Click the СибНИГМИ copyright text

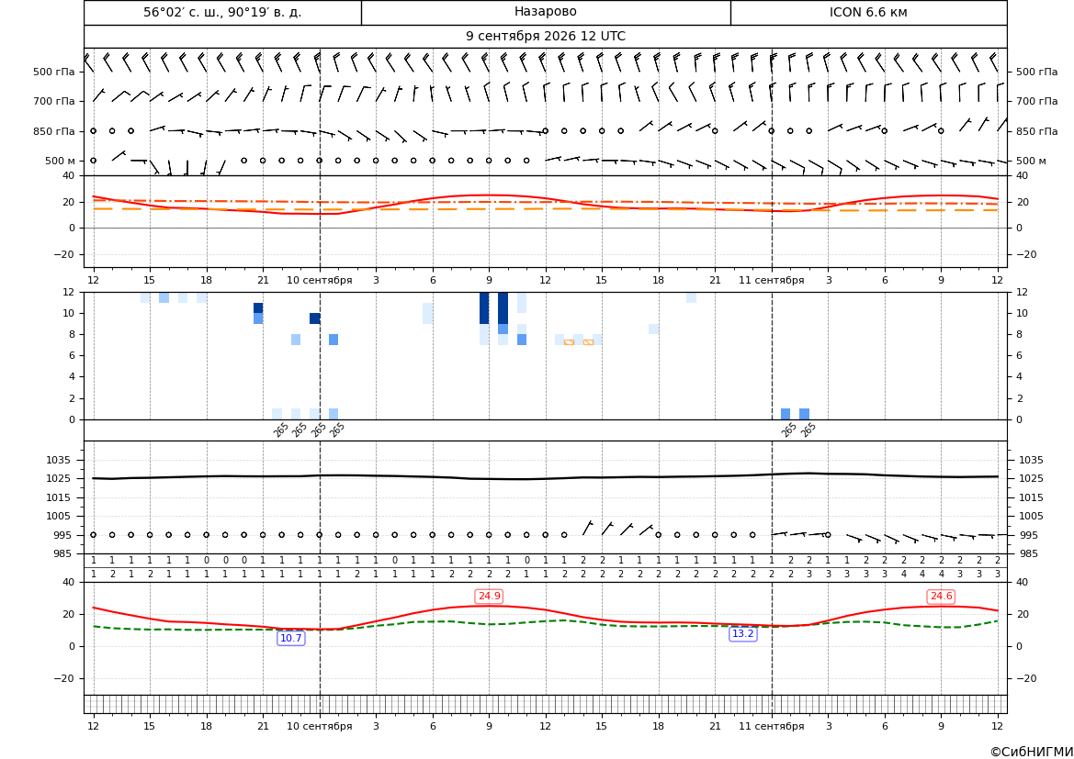click(1031, 752)
